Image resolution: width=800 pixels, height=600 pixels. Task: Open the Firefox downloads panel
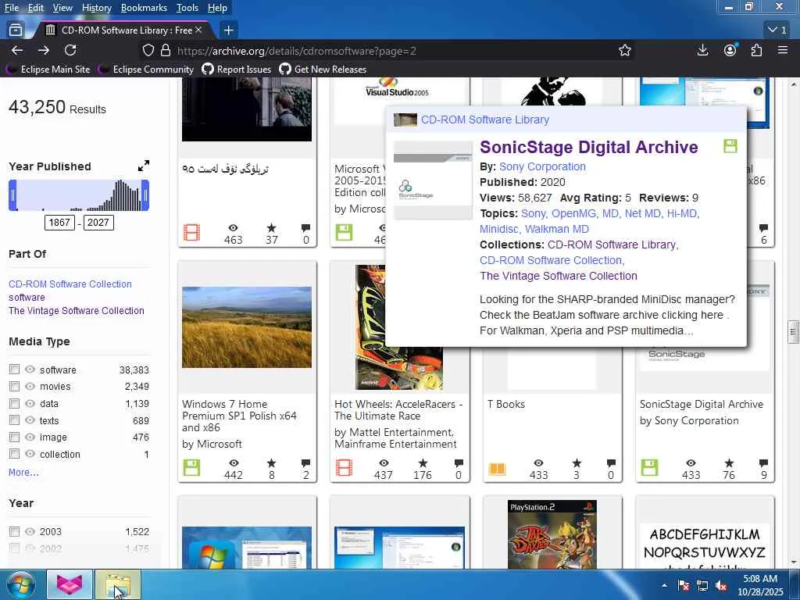coord(702,50)
